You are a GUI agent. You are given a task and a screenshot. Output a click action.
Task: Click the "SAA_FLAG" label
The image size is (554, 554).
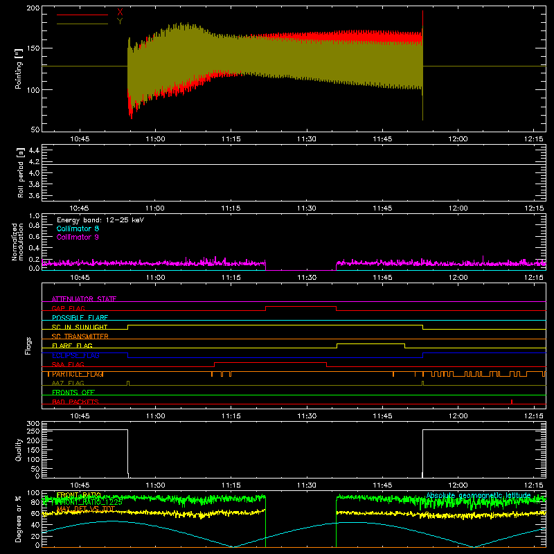point(68,364)
